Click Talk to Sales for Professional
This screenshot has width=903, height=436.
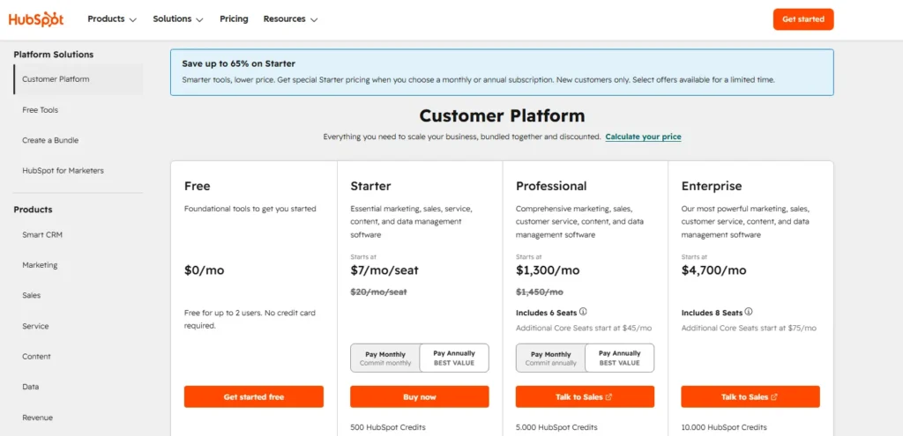(x=586, y=397)
